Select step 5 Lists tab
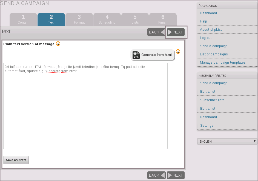258x181 pixels. pos(135,19)
